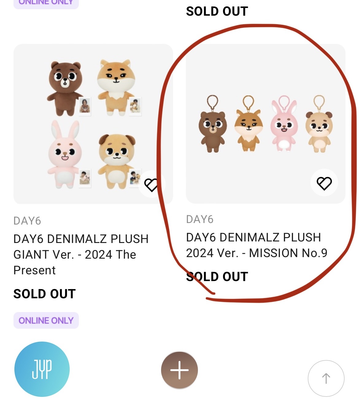Toggle wishlist heart on MISSION No.9 plush
This screenshot has height=411, width=359.
click(x=324, y=183)
